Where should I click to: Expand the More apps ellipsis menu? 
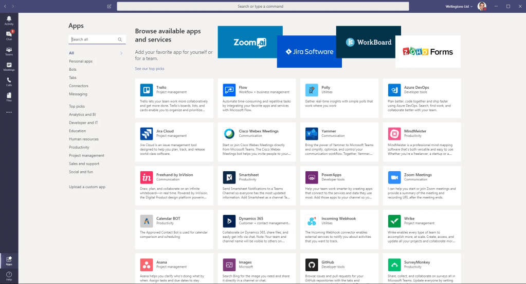tap(9, 112)
